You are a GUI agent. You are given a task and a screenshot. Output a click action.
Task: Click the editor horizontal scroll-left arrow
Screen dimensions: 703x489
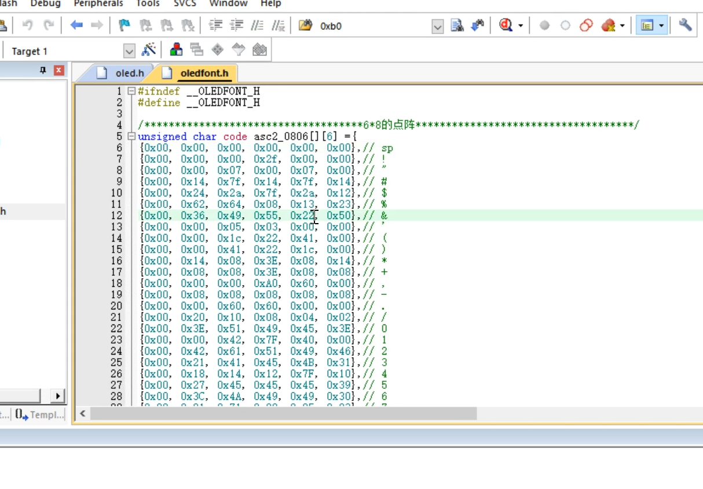[x=83, y=414]
